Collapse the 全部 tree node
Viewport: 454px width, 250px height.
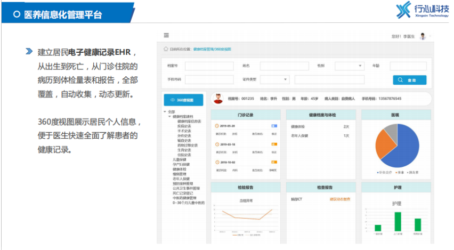click(165, 112)
